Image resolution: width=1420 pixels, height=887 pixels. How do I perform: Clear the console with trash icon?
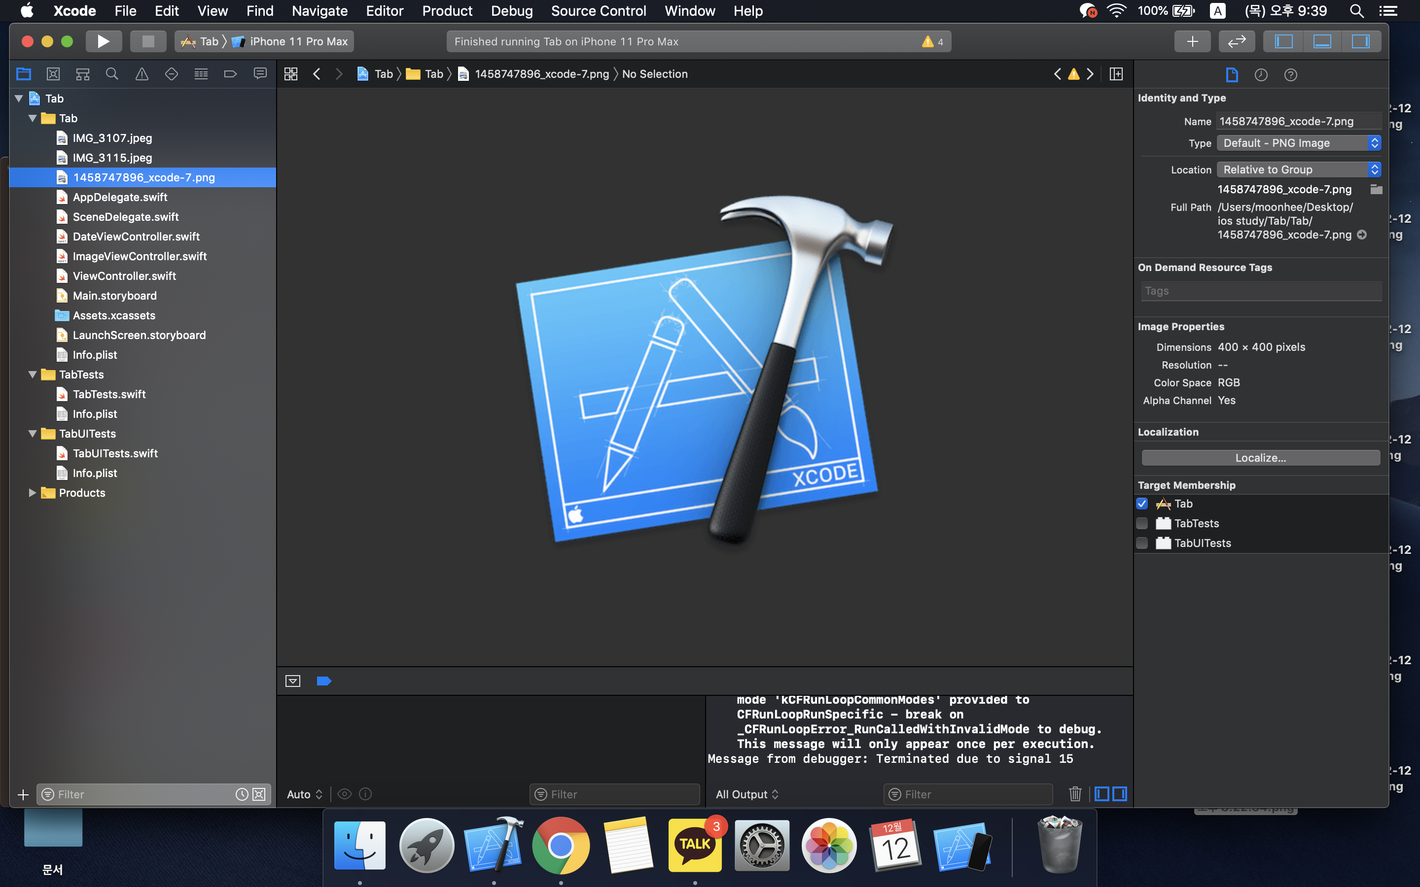(x=1074, y=794)
